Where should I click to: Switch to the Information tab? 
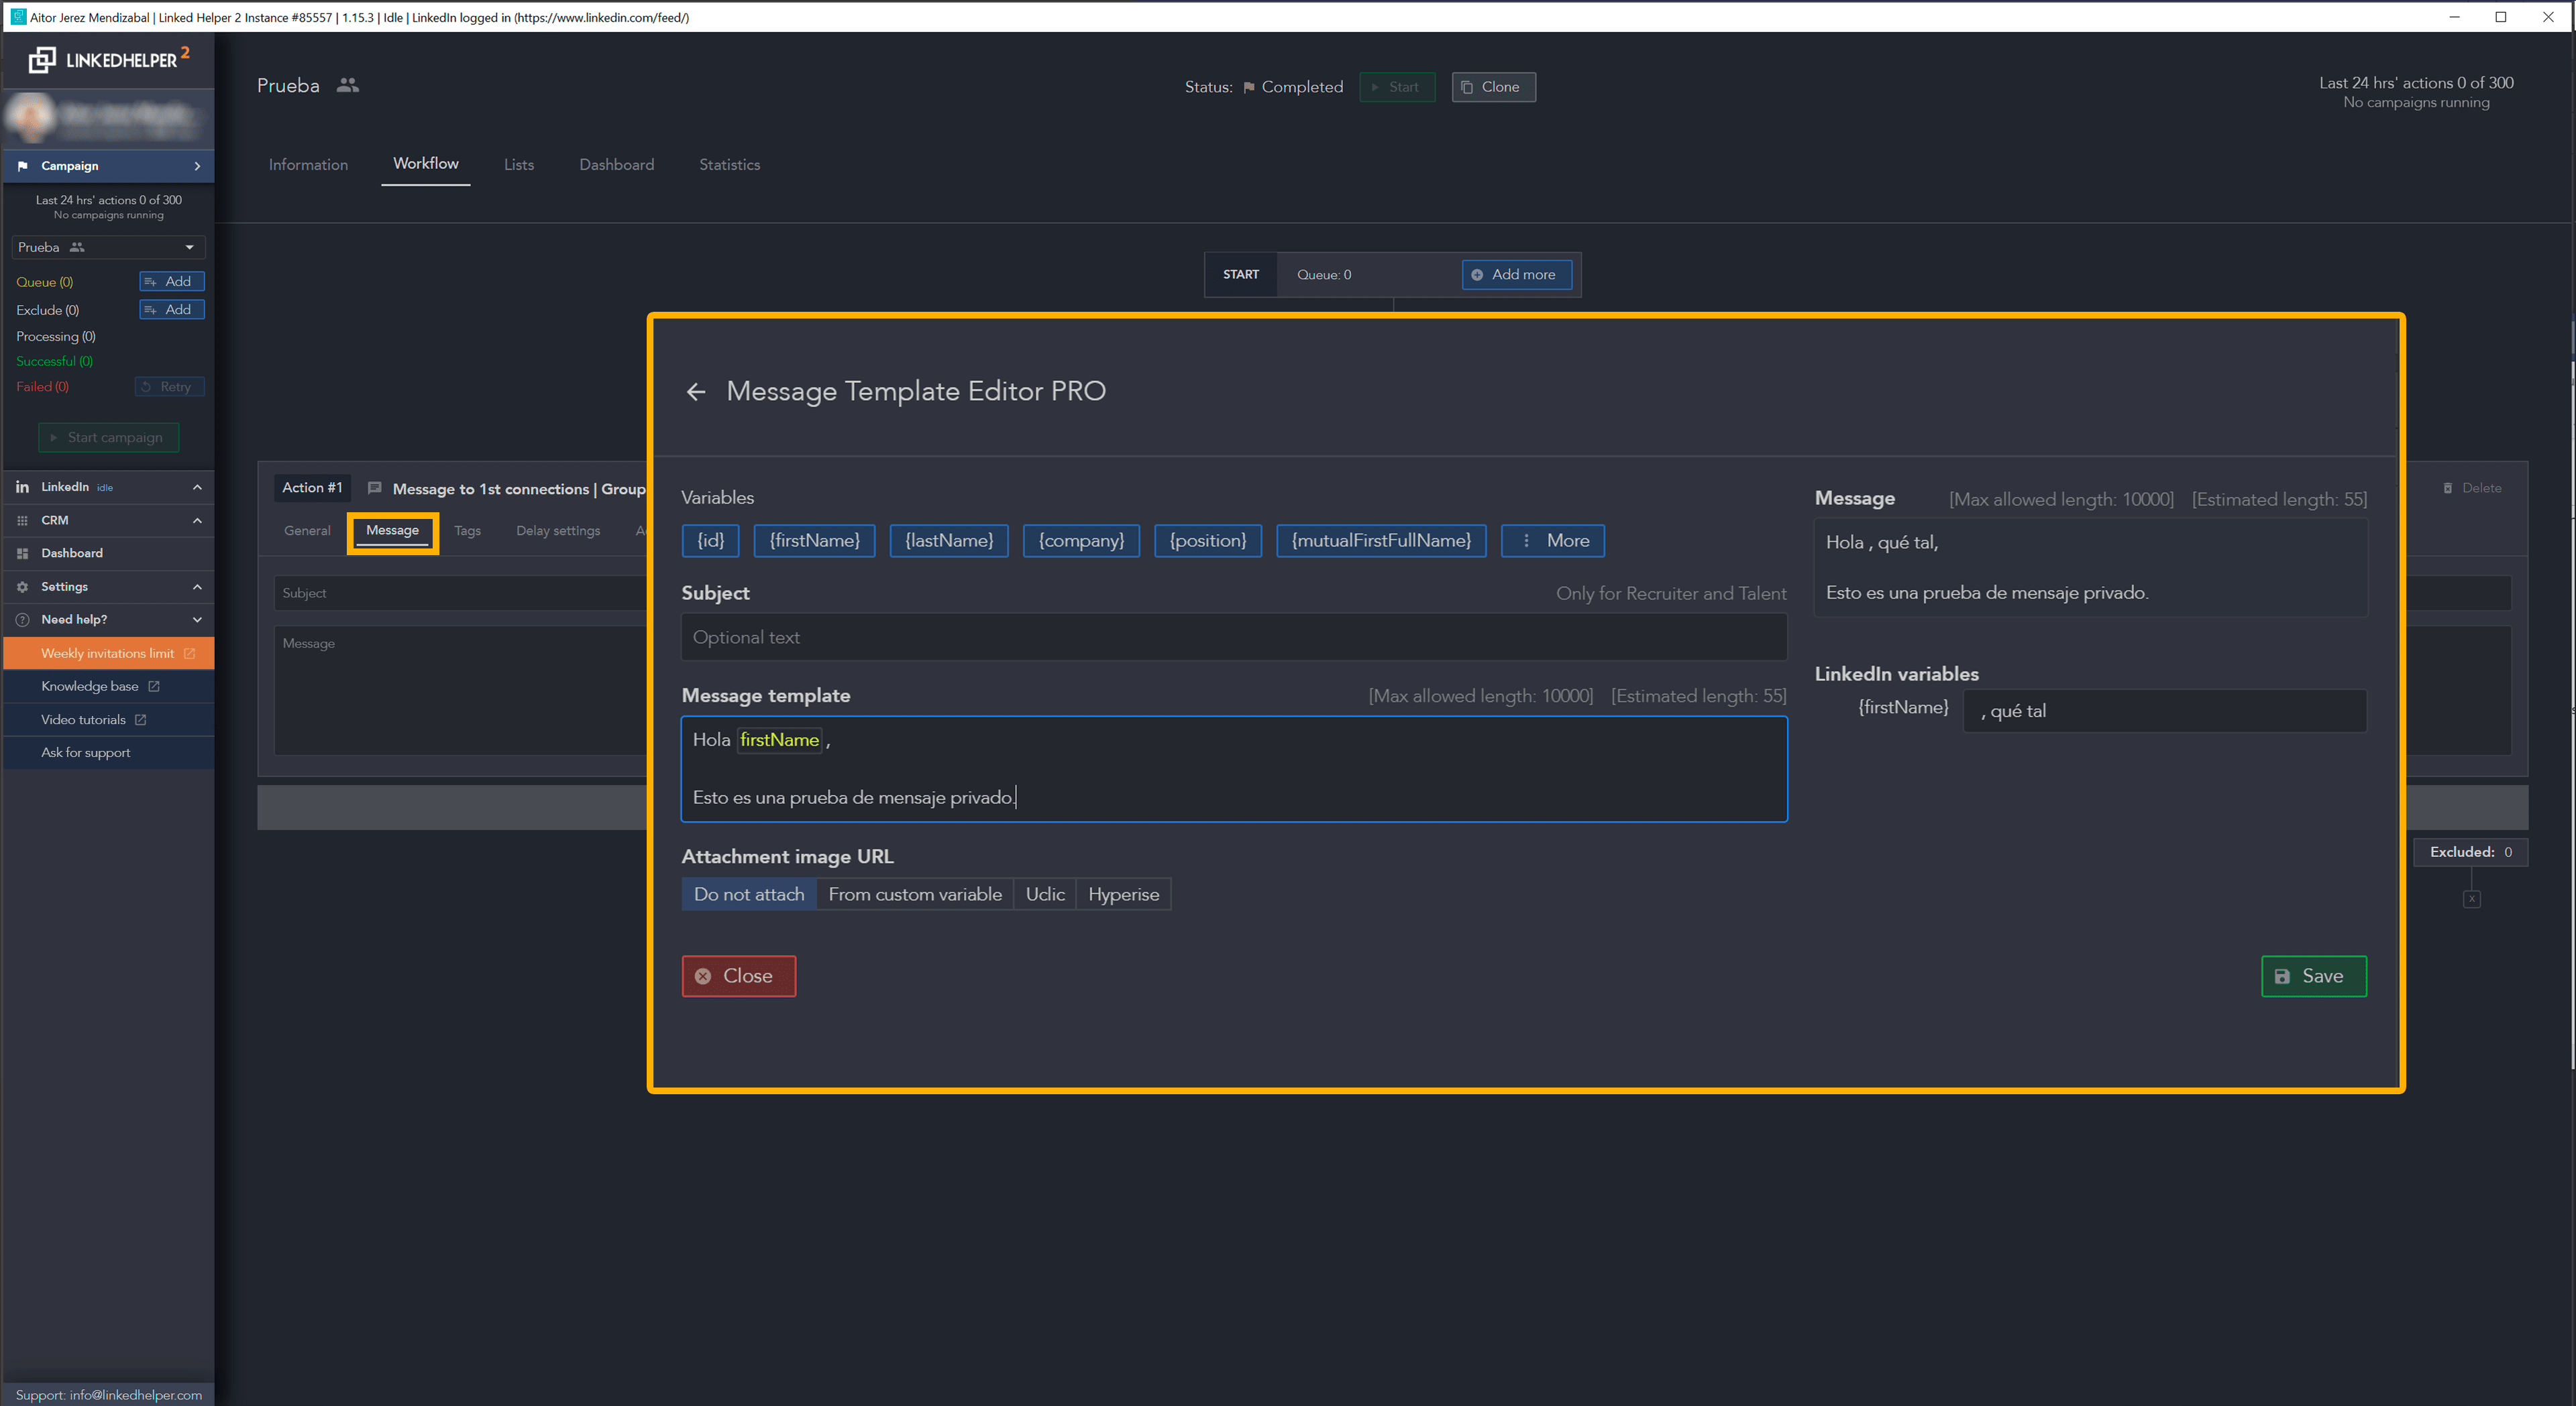(308, 165)
